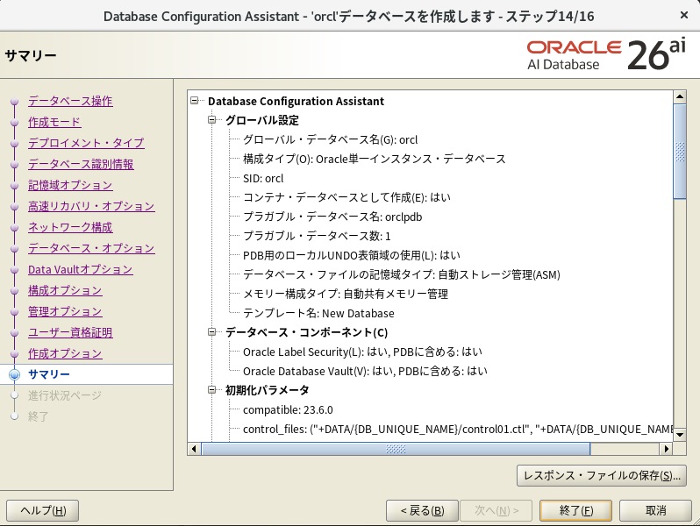Select PDB用のローカルUNDO表領域の使用(L) row

tap(352, 255)
